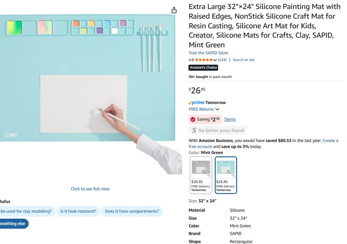The width and height of the screenshot is (347, 244).
Task: Click the Amazon's Choice badge
Action: [203, 68]
